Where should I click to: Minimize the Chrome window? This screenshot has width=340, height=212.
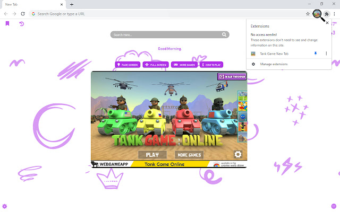pyautogui.click(x=309, y=4)
